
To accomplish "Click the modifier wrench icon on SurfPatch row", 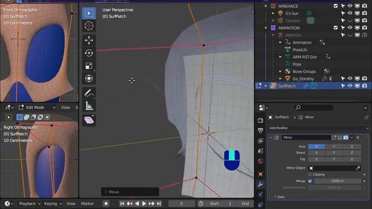I will coord(306,86).
